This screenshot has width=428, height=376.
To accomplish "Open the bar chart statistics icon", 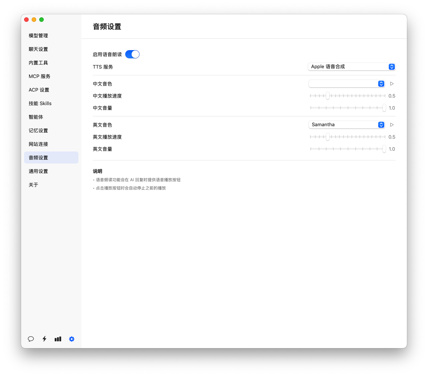I will tap(58, 339).
